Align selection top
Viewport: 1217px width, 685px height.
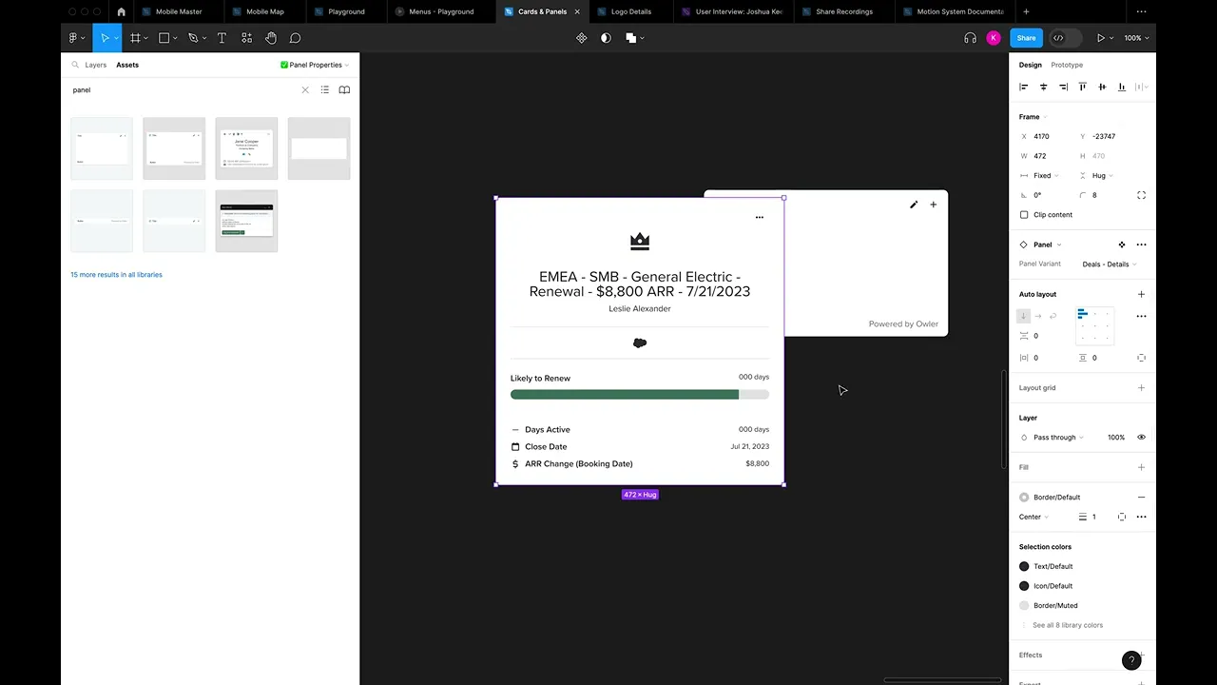click(x=1082, y=87)
